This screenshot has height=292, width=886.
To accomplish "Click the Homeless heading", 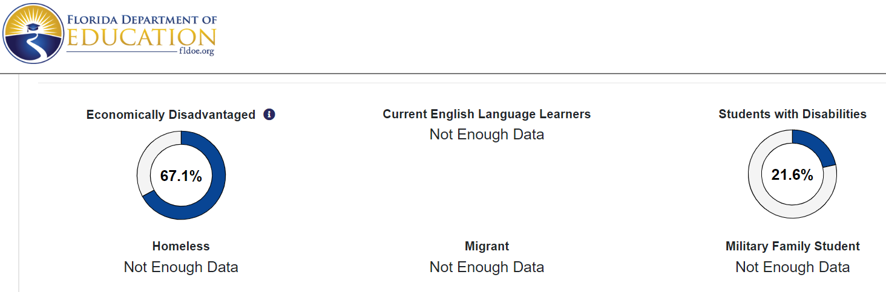I will coord(181,246).
